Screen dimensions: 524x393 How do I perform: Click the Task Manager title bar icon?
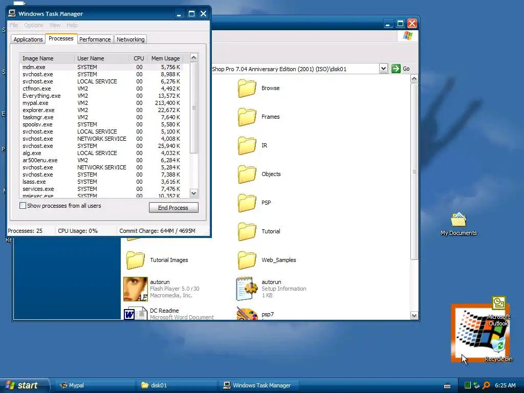[x=12, y=13]
